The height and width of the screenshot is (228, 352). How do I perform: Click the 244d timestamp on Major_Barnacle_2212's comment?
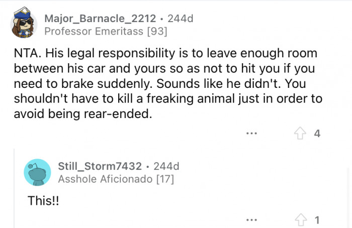(181, 19)
